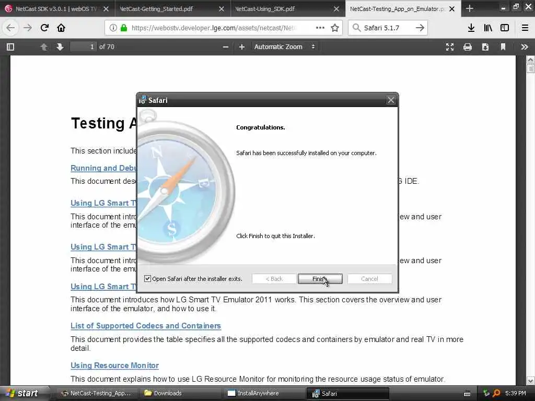Submit the Safari 5.1.7 search arrow
535x401 pixels.
[x=420, y=28]
